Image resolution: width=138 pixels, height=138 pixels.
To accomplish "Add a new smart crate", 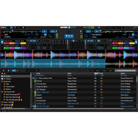I will click(x=8, y=70).
